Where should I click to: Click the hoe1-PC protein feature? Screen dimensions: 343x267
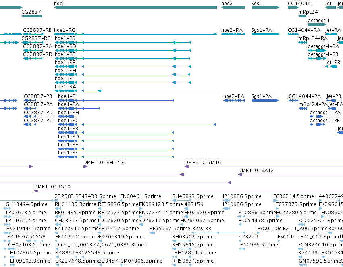pos(137,125)
